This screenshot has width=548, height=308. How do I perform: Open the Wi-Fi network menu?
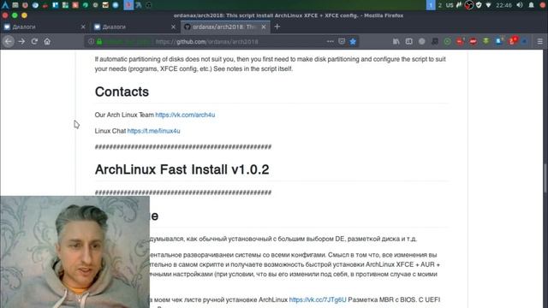[x=488, y=5]
